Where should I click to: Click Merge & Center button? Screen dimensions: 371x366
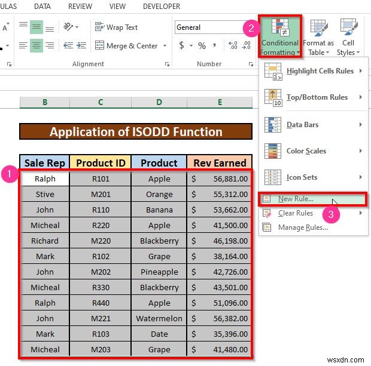126,45
